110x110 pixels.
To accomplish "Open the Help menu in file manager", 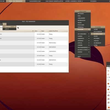I will coord(4,24).
